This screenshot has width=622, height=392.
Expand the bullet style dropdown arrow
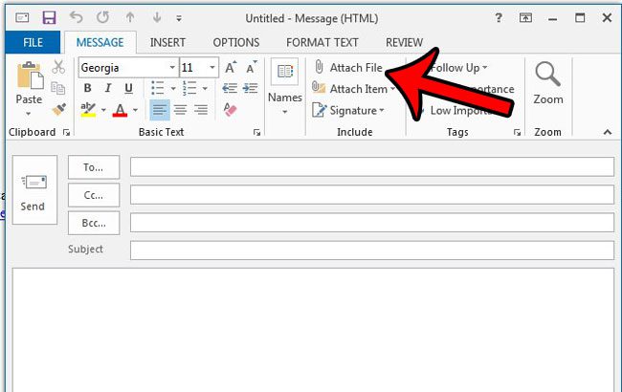coord(173,88)
